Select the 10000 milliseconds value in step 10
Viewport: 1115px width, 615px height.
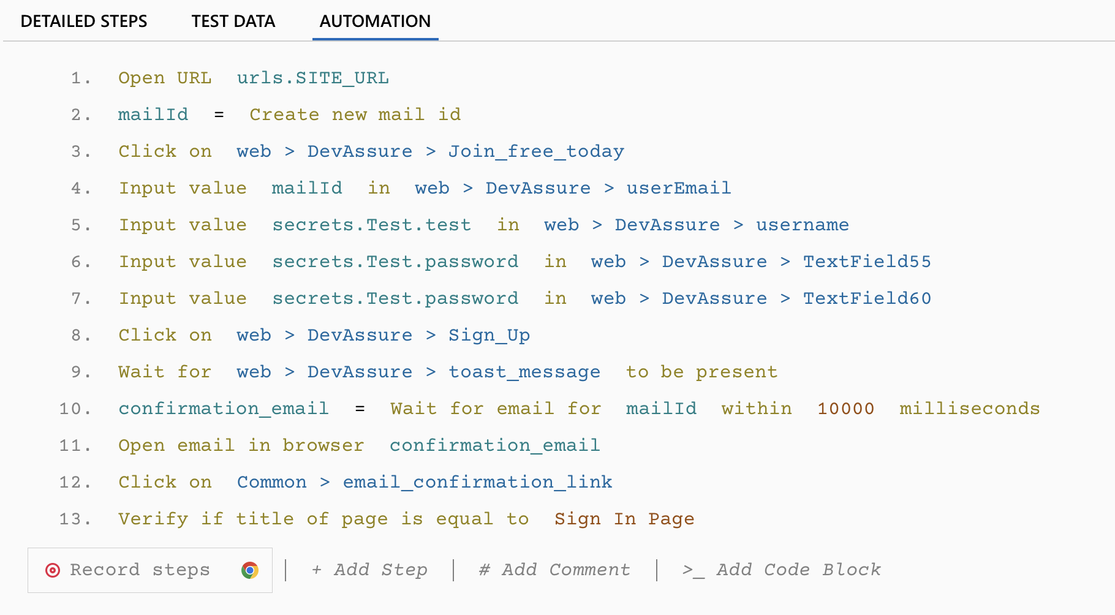[x=845, y=409]
